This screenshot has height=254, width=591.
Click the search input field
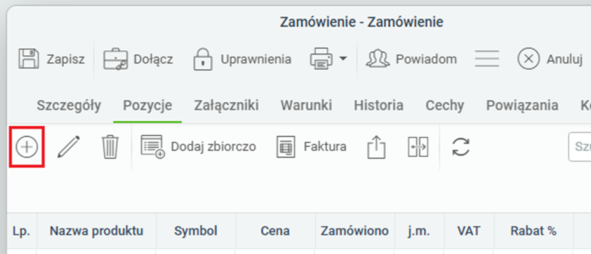click(x=580, y=147)
